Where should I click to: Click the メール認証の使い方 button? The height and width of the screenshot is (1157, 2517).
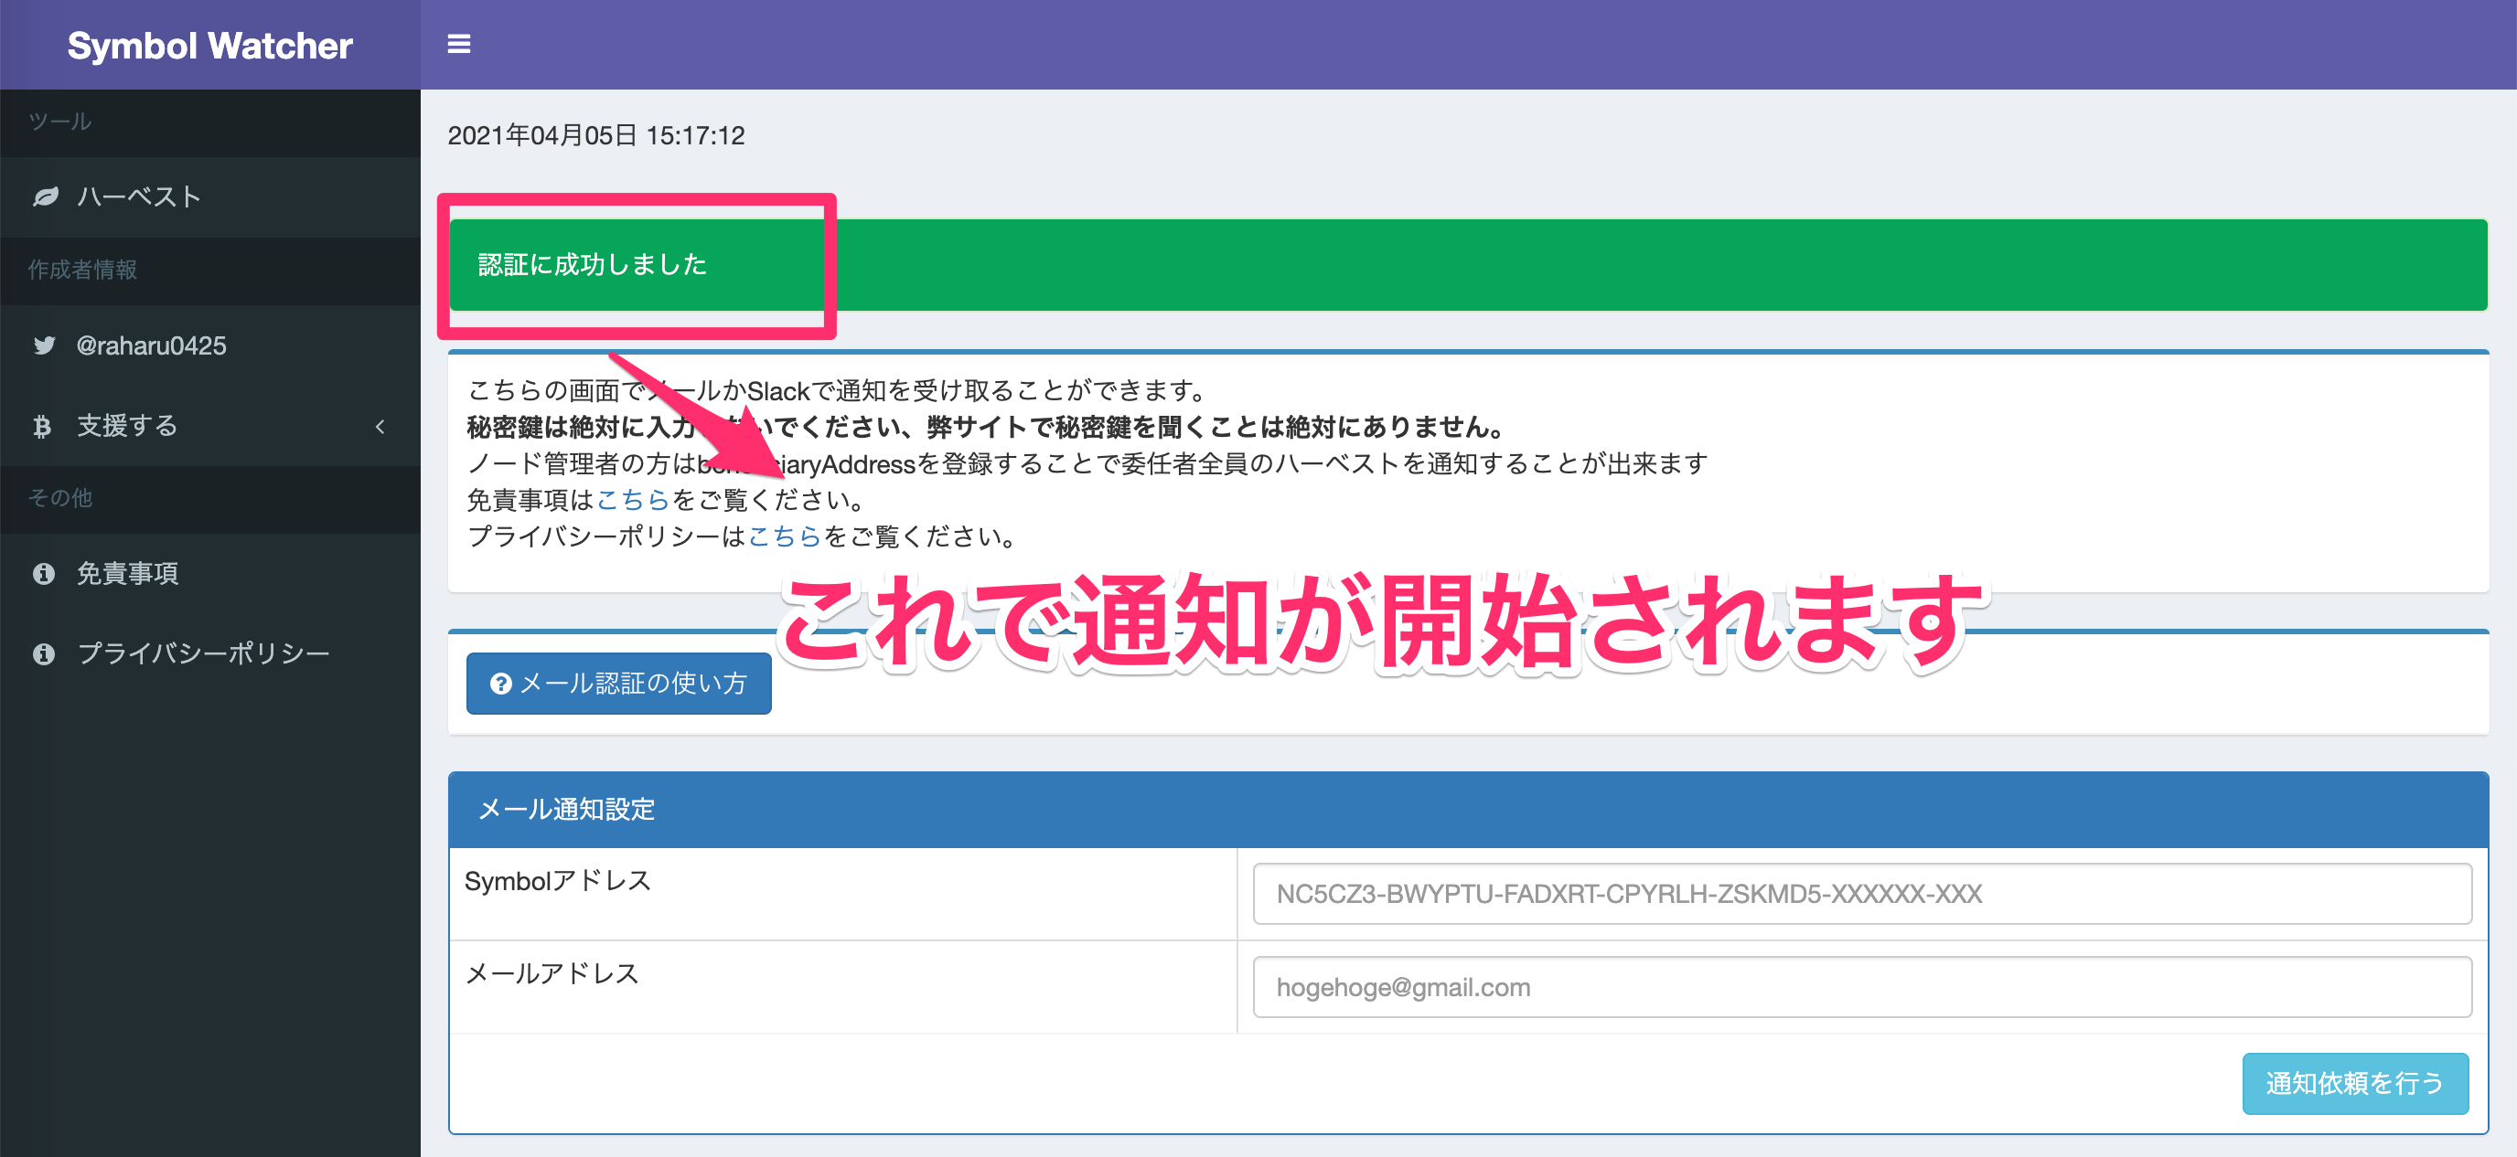(617, 684)
